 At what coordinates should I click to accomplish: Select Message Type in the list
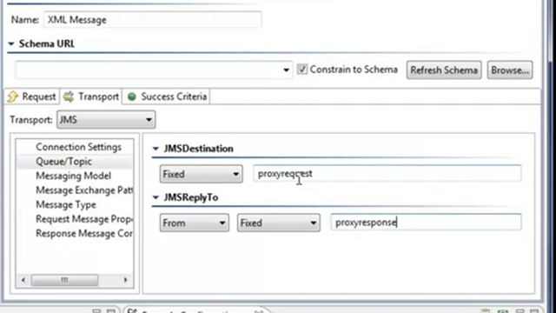point(66,205)
